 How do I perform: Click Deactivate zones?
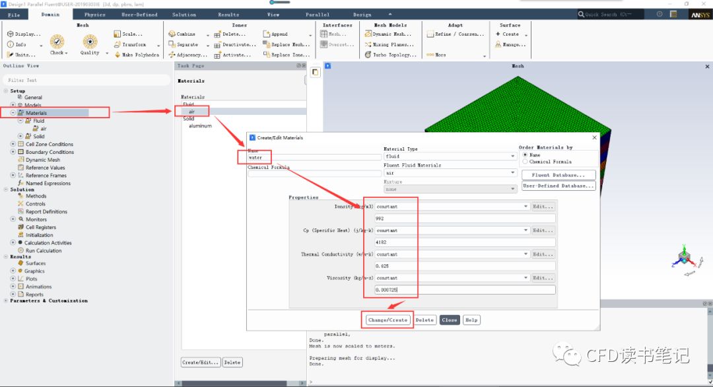[x=235, y=44]
